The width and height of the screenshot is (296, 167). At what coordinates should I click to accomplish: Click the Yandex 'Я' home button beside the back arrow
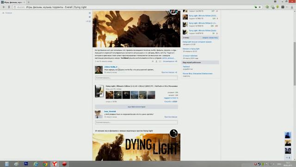[9, 7]
